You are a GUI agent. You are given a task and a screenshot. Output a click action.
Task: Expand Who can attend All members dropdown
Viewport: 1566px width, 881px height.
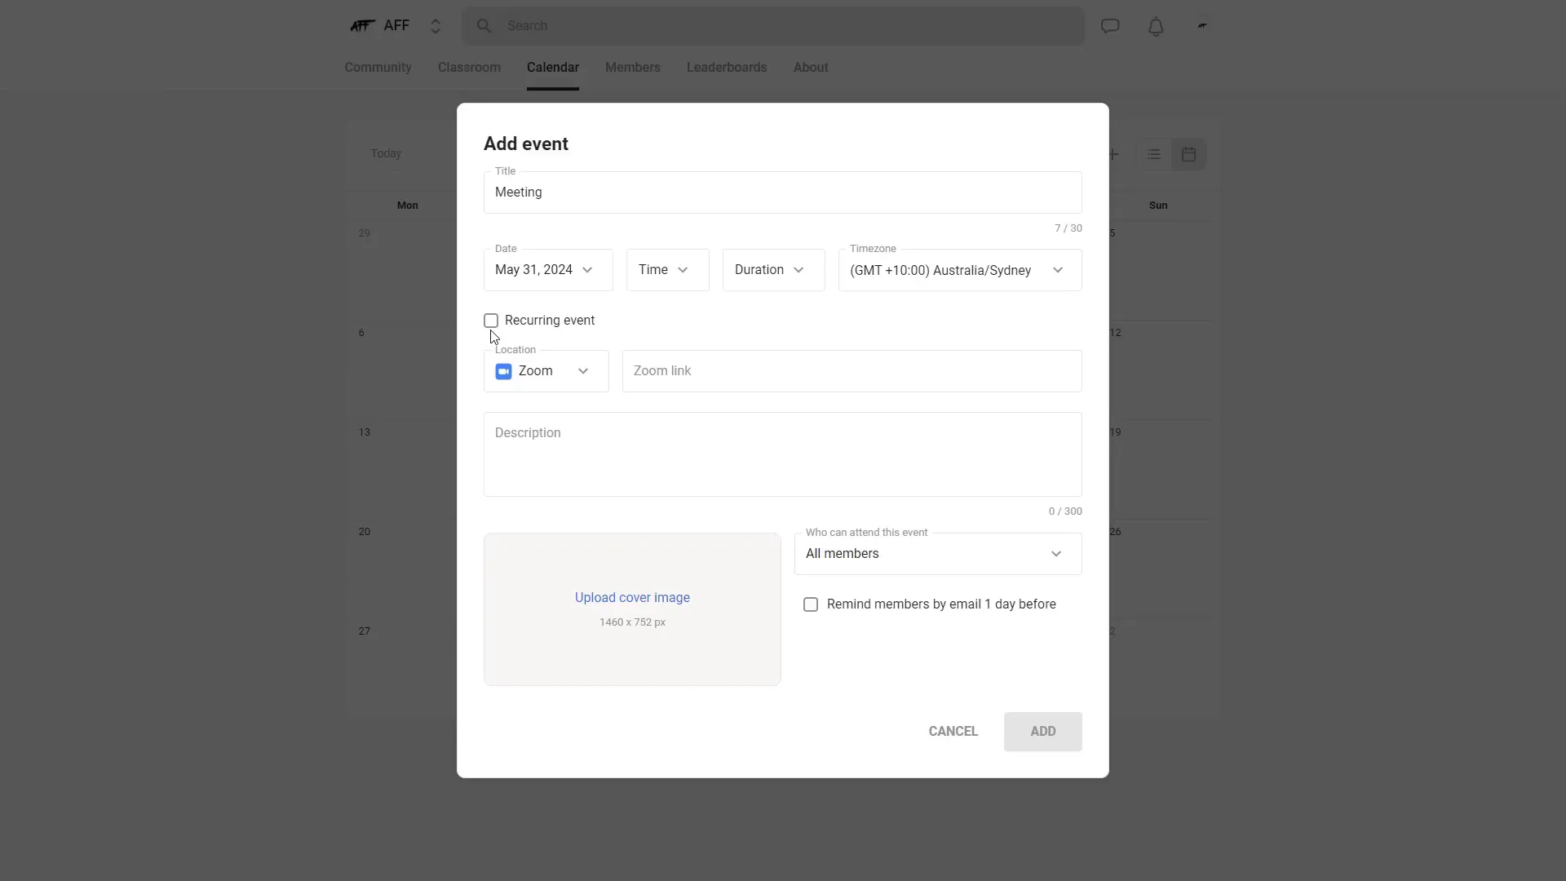tap(938, 554)
